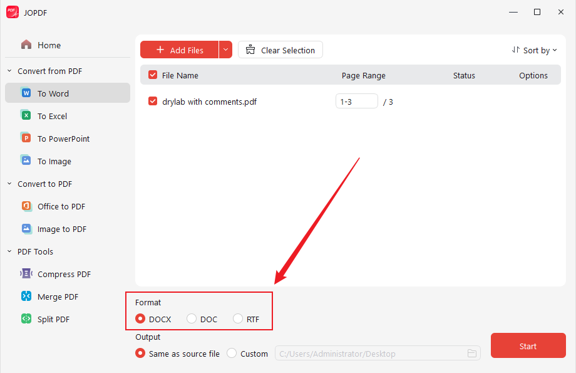Edit the page range input field
Viewport: 576px width, 373px height.
(356, 100)
